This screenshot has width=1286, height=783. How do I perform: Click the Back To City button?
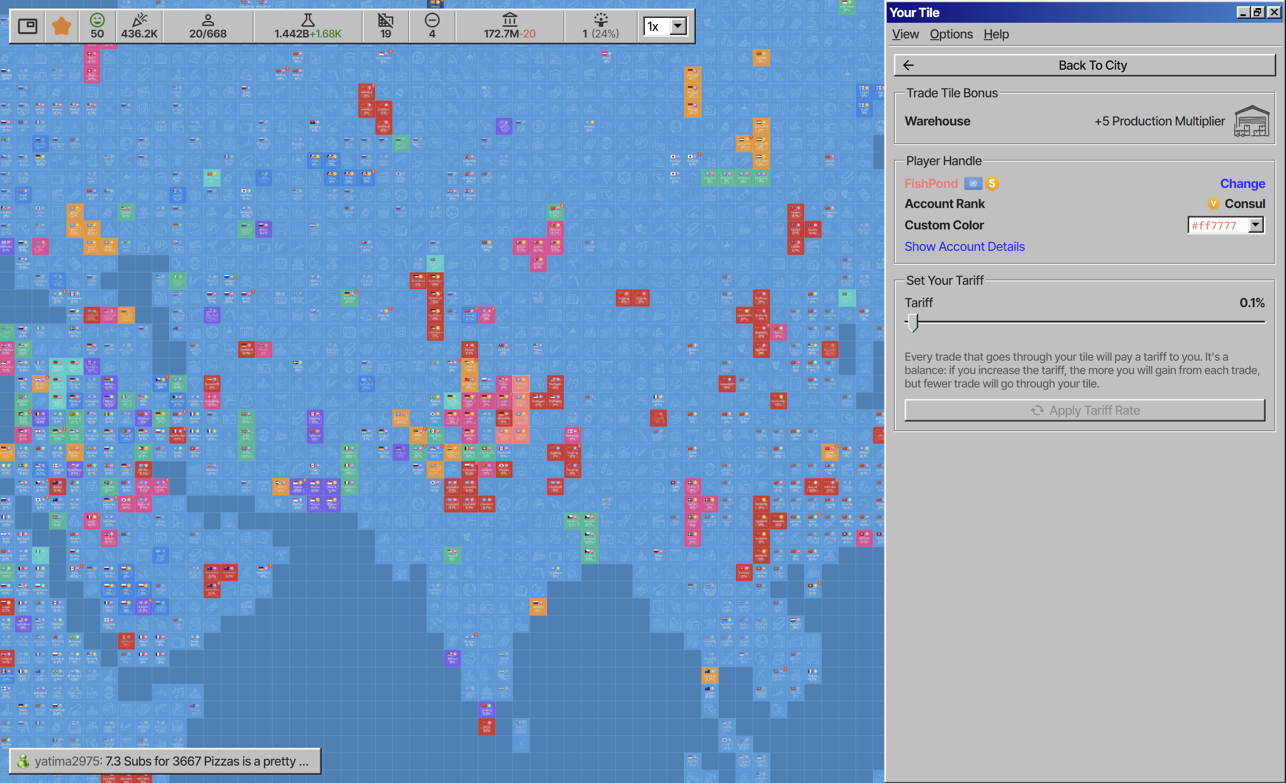[x=1085, y=65]
